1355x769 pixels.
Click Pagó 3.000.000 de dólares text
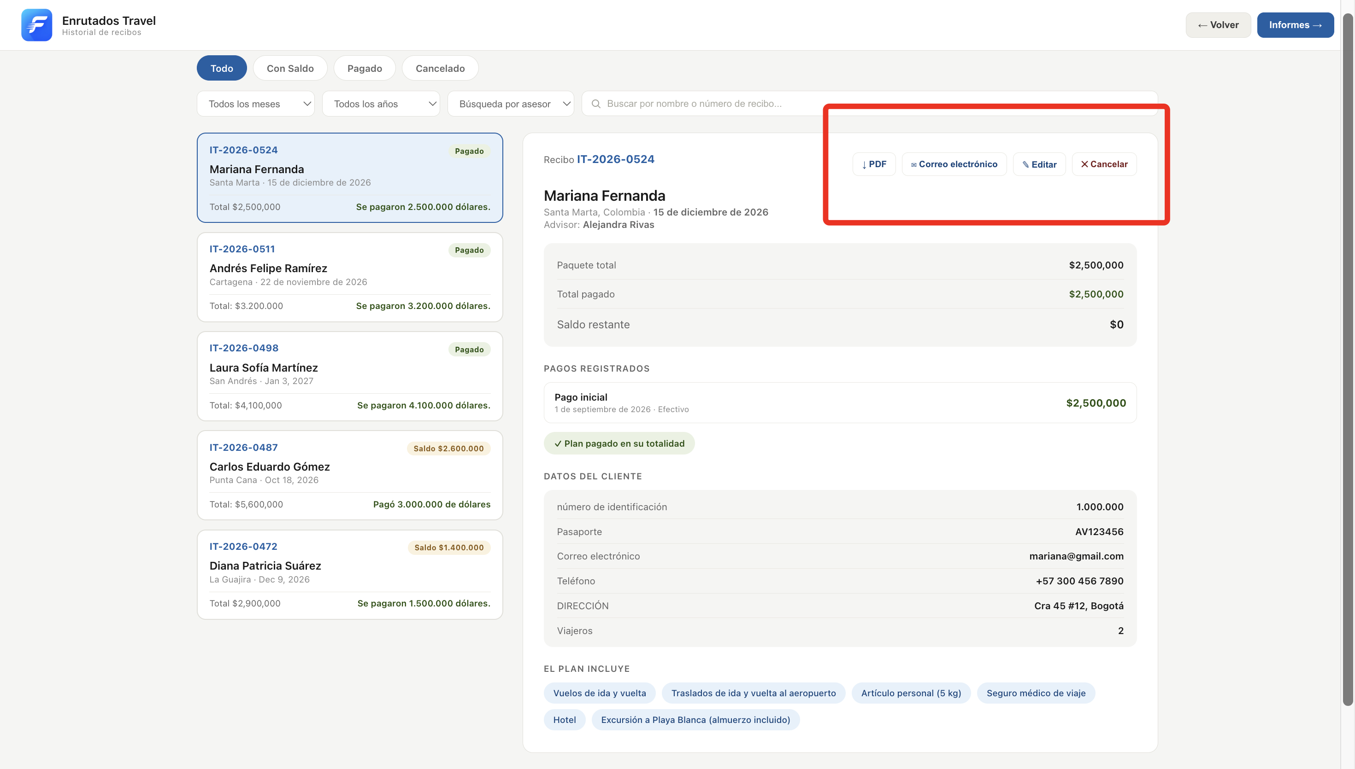[432, 504]
